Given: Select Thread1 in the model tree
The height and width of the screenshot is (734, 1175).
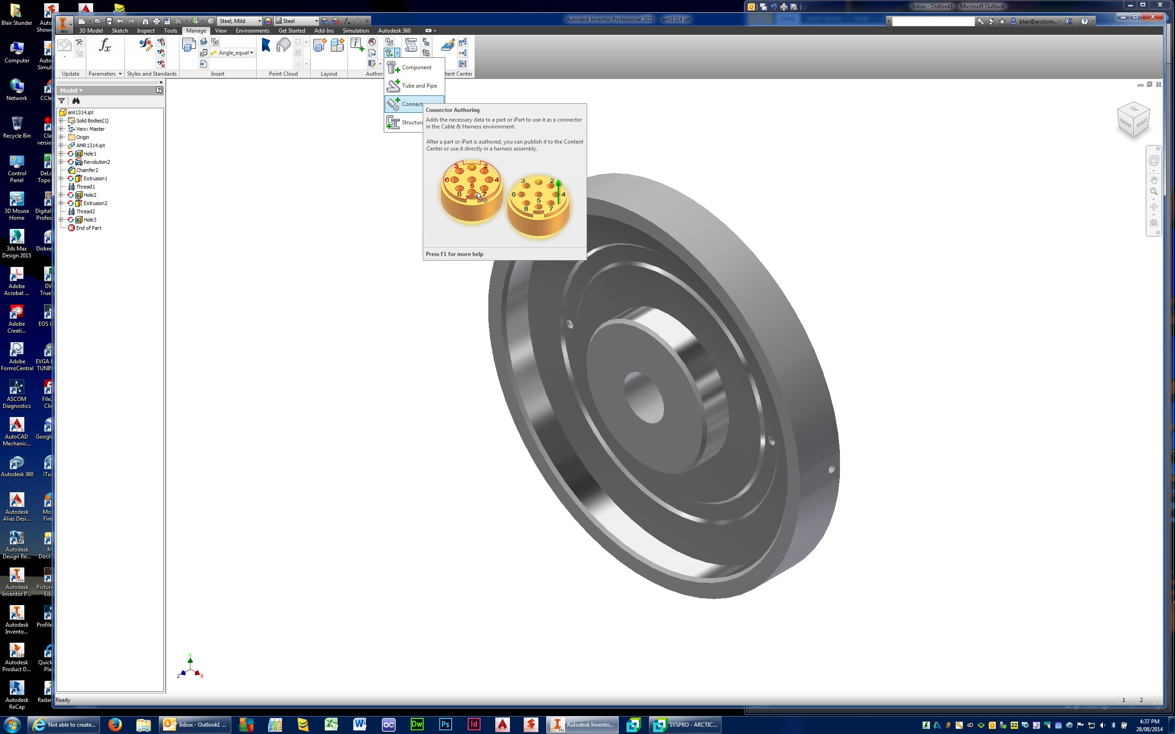Looking at the screenshot, I should 85,186.
